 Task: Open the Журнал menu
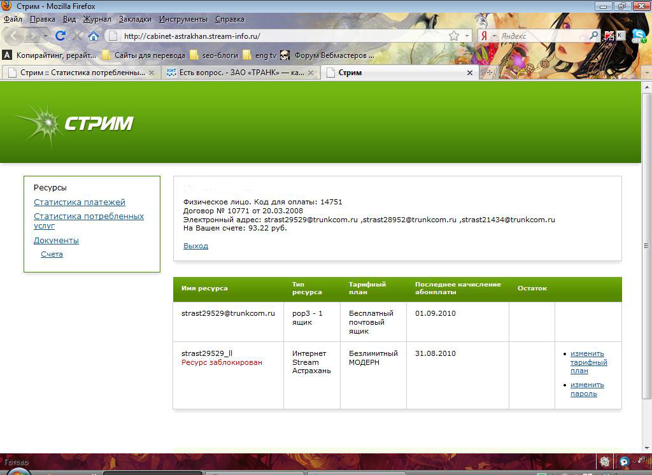coord(97,19)
